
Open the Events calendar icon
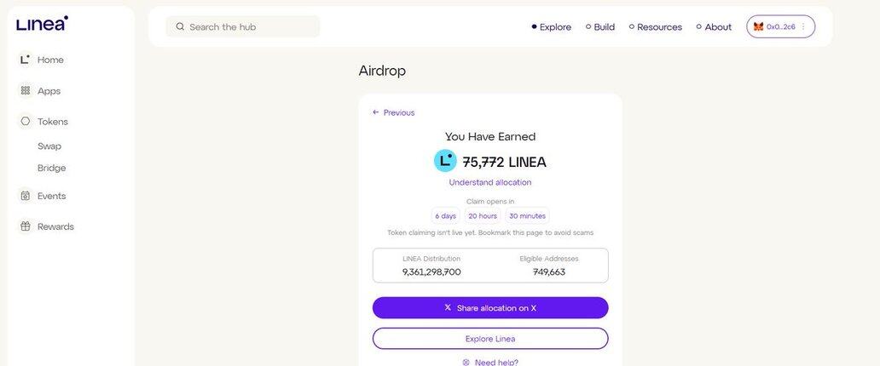(25, 196)
